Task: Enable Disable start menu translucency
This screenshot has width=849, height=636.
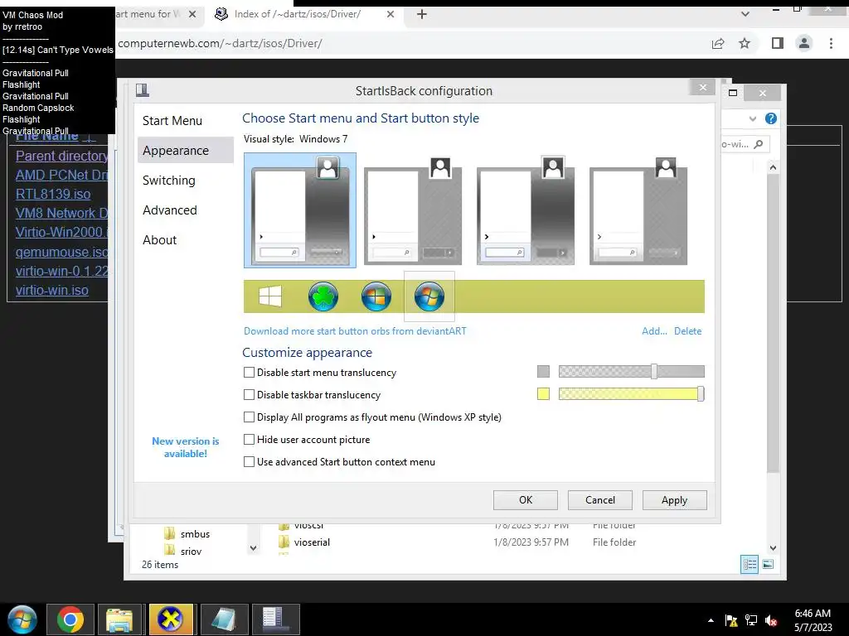Action: coord(249,372)
